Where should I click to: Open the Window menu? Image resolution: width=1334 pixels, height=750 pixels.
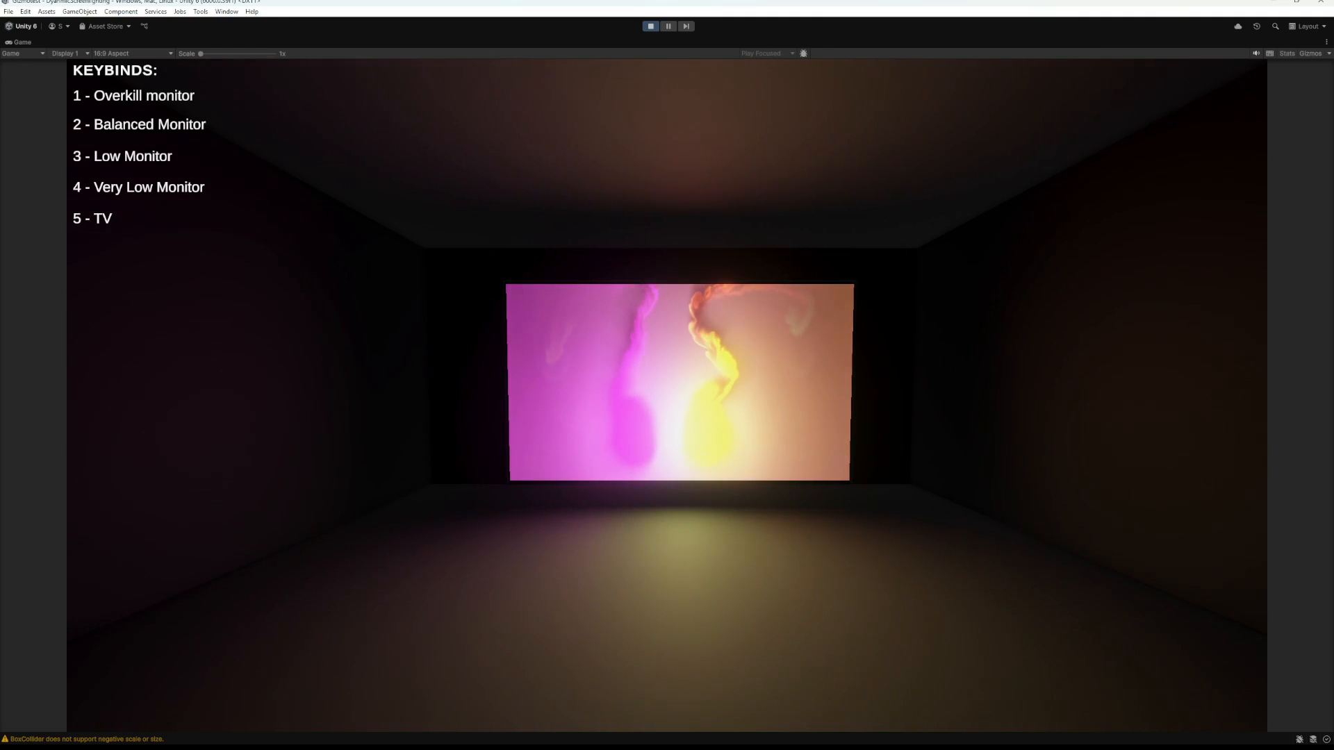point(227,12)
